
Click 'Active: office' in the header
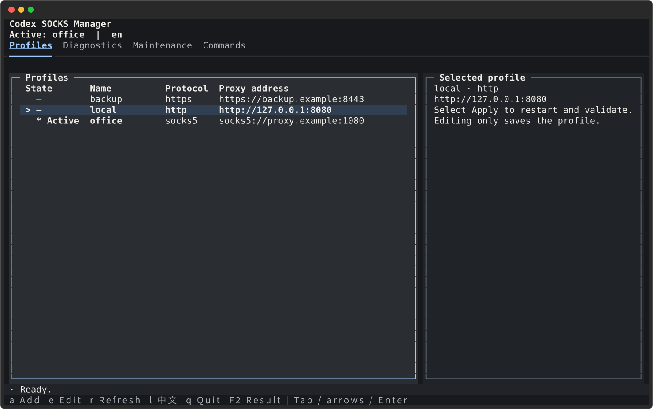pyautogui.click(x=47, y=35)
